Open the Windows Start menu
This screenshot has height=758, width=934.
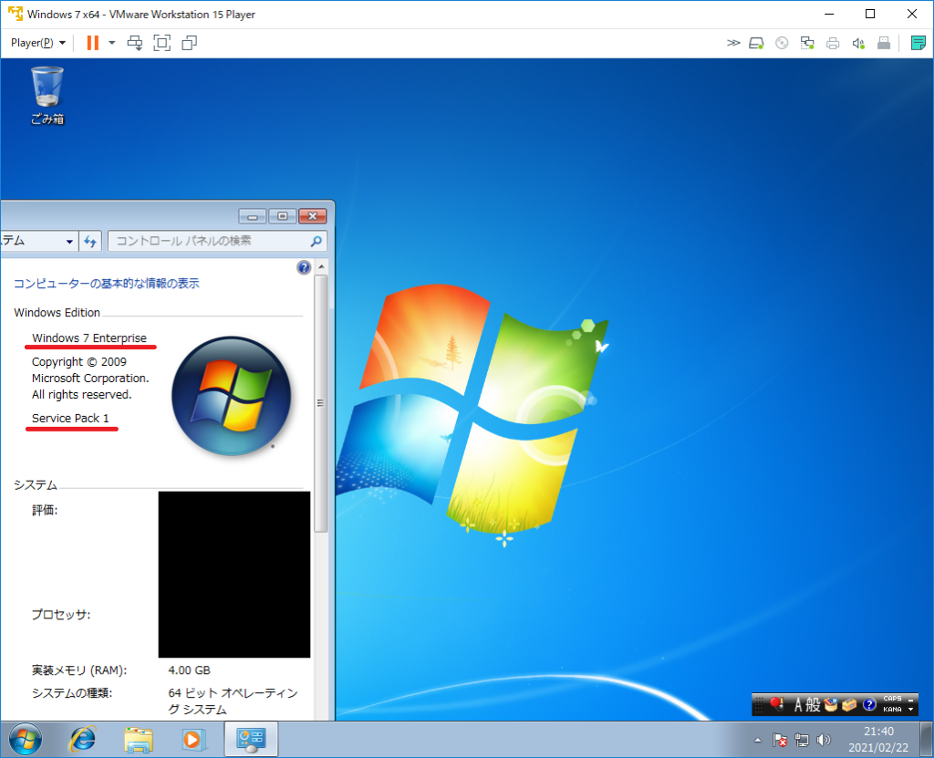(x=25, y=739)
